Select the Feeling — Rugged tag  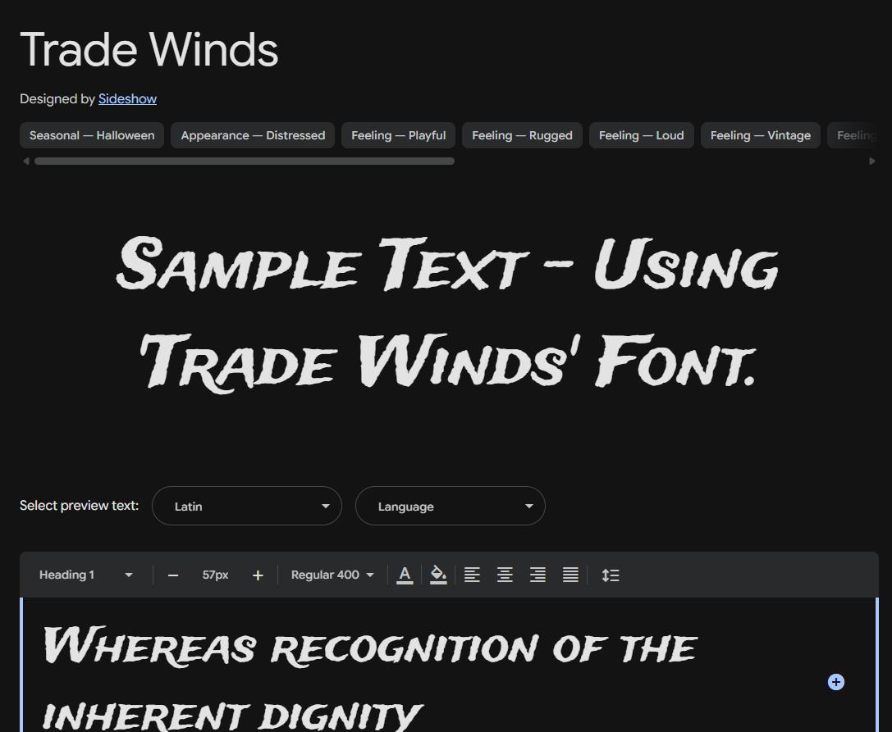(522, 135)
